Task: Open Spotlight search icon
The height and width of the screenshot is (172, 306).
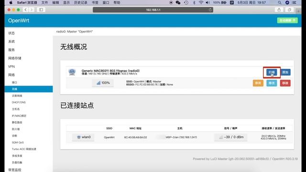Action: 280,2
